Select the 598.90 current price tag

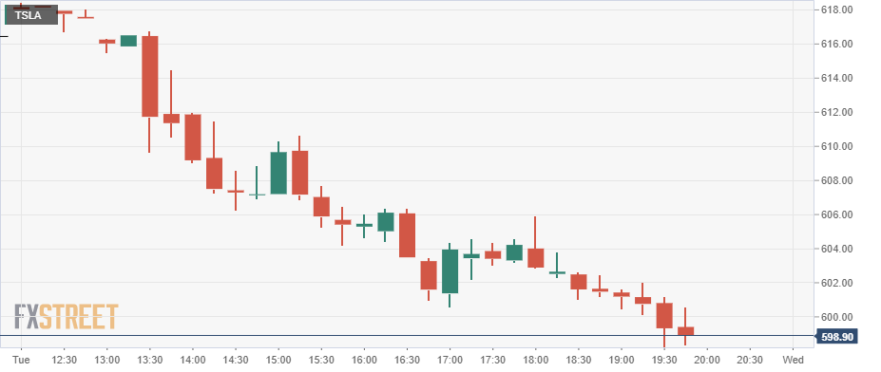tap(836, 336)
